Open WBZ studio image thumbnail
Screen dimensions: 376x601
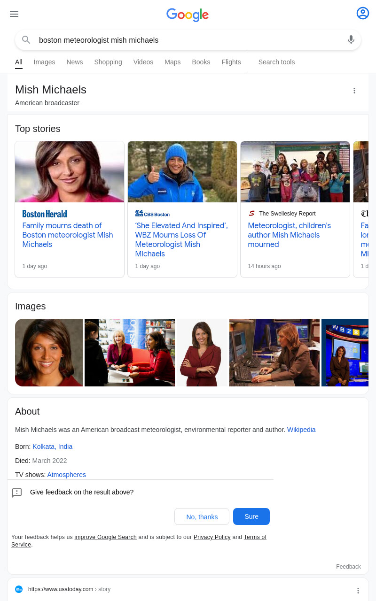345,353
